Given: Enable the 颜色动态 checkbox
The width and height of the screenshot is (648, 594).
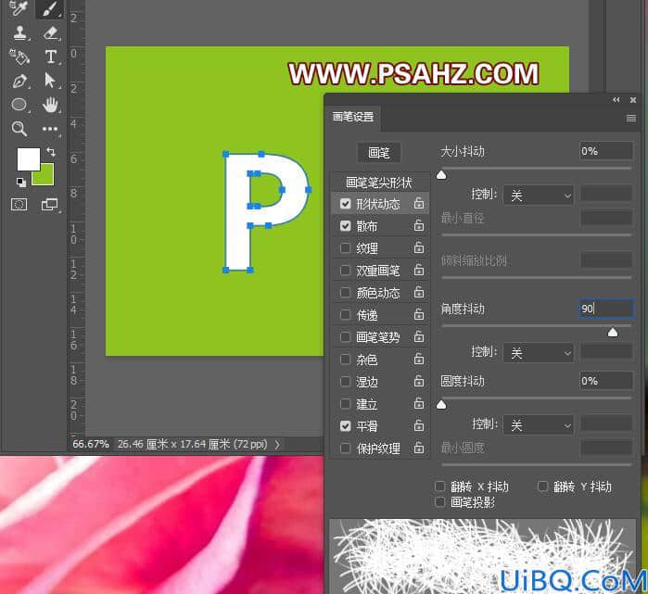Looking at the screenshot, I should 345,293.
